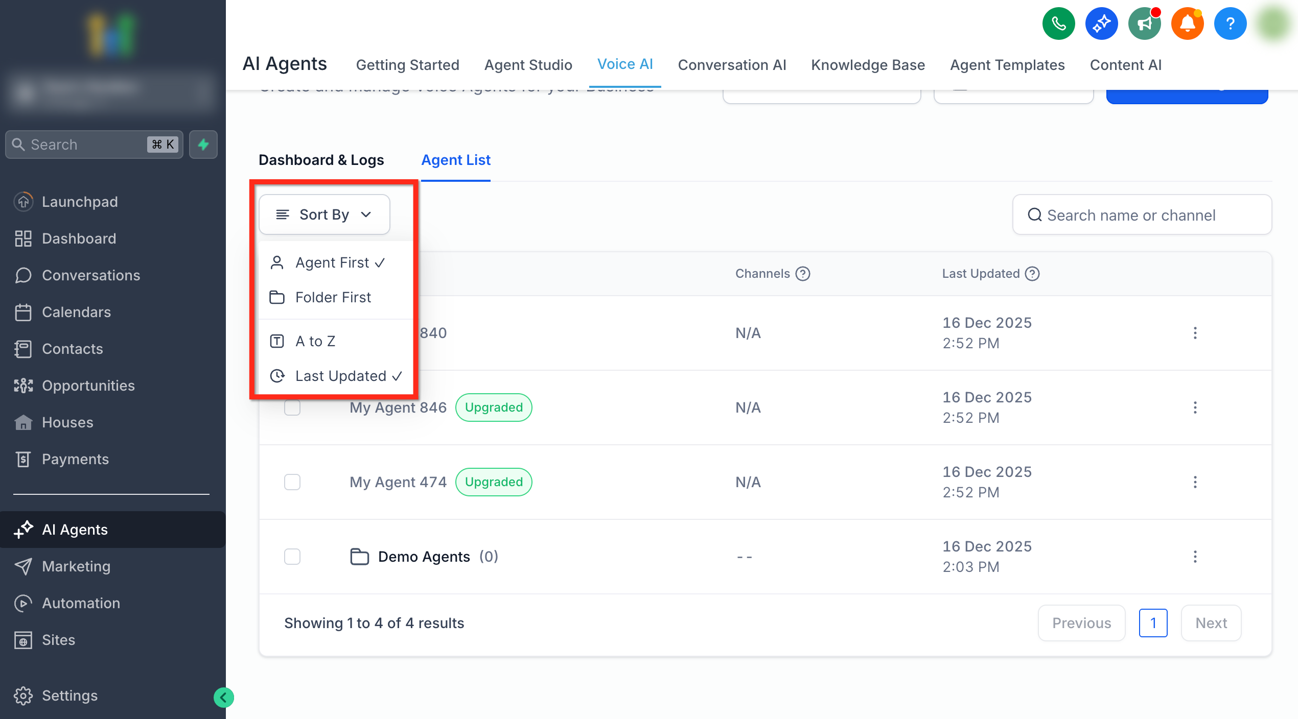The image size is (1298, 719).
Task: Select the Demo Agents folder checkbox
Action: click(292, 557)
